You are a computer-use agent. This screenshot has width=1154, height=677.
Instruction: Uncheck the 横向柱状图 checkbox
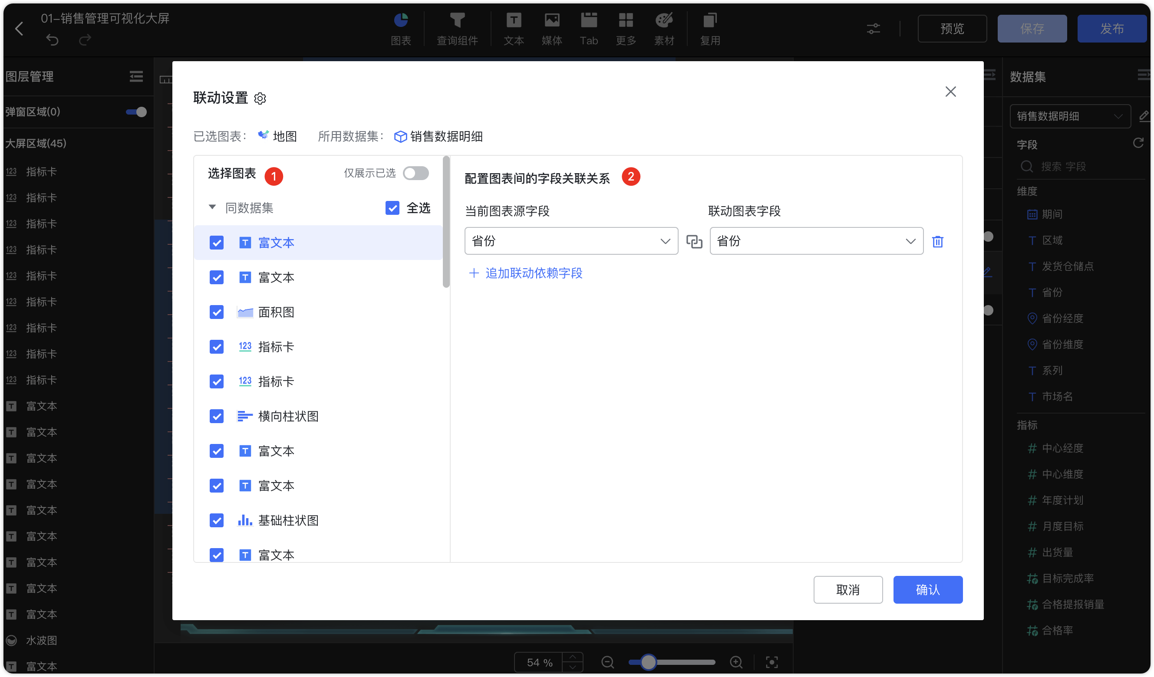pos(217,416)
